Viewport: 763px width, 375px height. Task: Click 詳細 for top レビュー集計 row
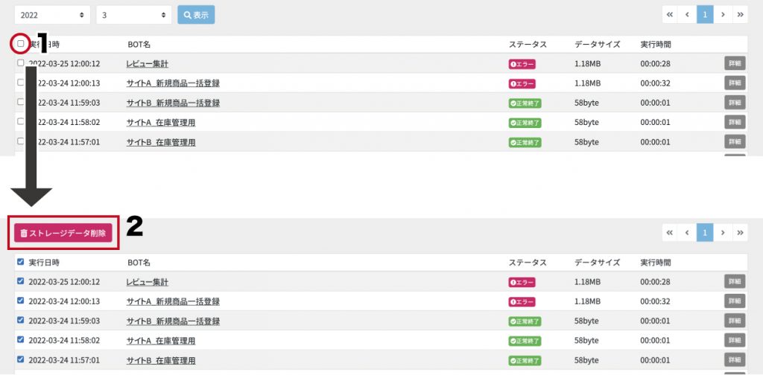click(735, 63)
